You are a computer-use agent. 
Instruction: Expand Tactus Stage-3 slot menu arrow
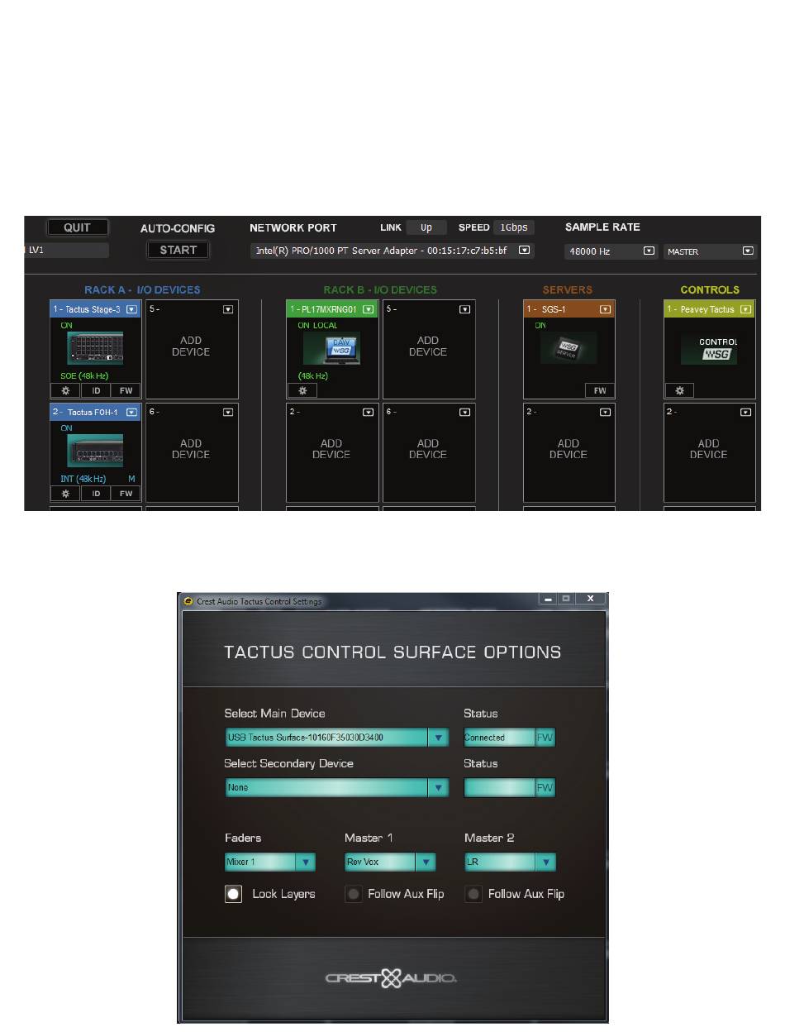pyautogui.click(x=131, y=309)
